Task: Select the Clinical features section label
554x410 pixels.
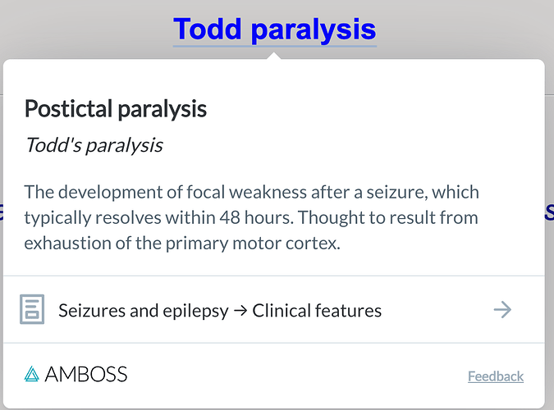Action: pyautogui.click(x=317, y=311)
